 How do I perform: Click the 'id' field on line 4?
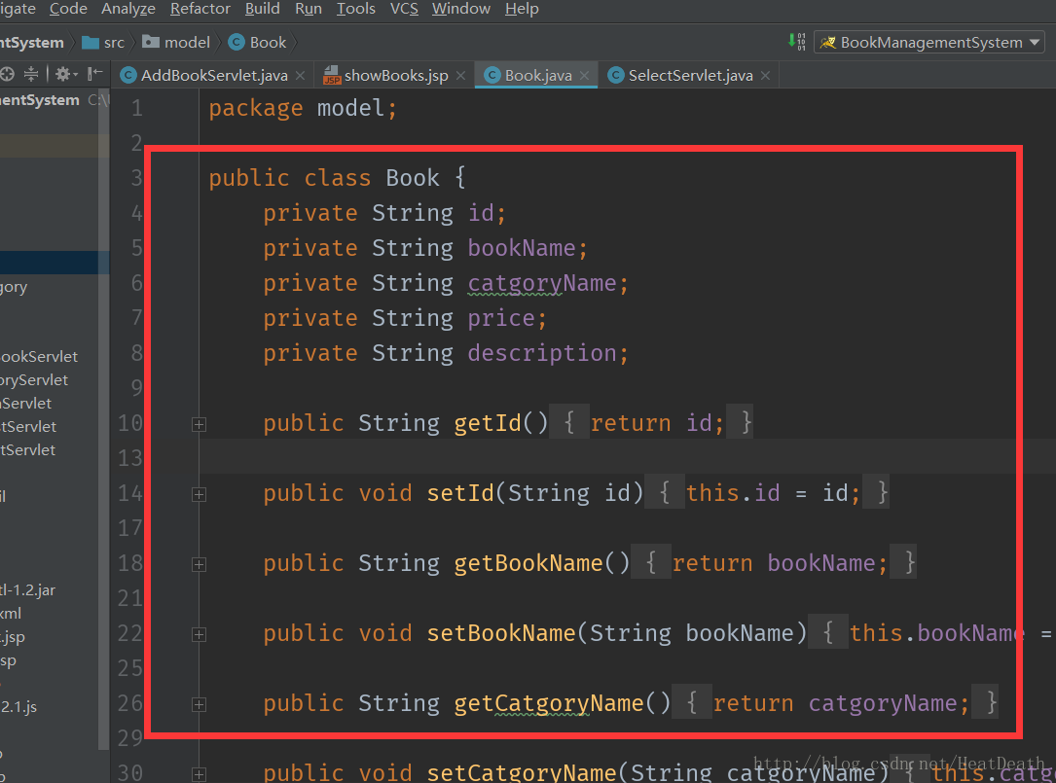point(481,213)
